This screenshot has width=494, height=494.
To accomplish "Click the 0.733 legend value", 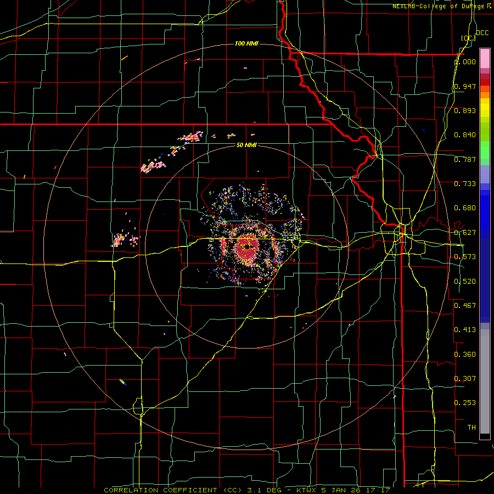I will click(x=465, y=184).
